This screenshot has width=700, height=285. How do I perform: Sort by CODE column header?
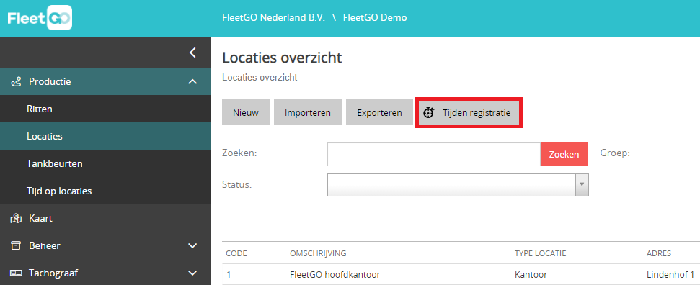click(236, 253)
